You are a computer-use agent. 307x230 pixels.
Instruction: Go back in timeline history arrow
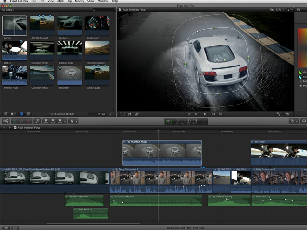(4, 127)
